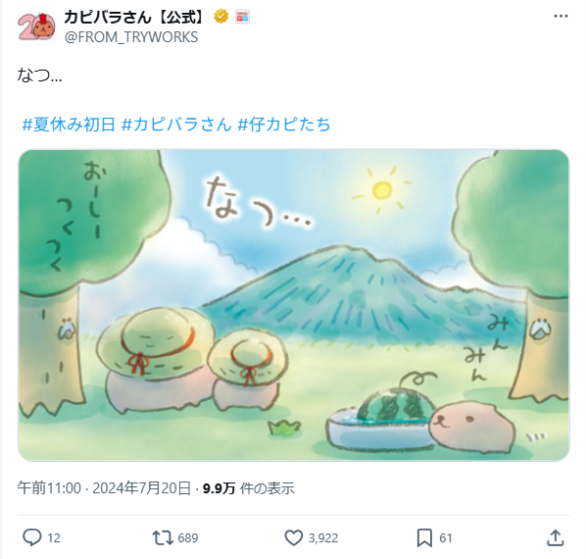Image resolution: width=586 pixels, height=559 pixels.
Task: Click the 9.9万 件の表示 view count
Action: tap(249, 488)
